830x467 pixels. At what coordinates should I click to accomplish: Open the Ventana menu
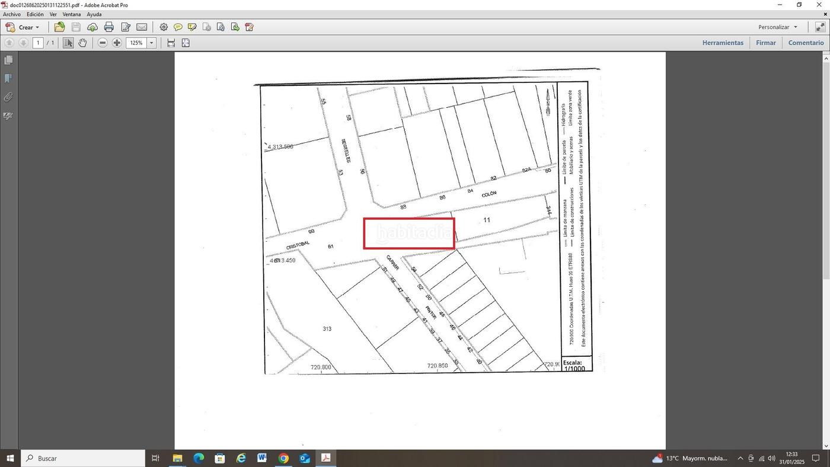tap(72, 14)
